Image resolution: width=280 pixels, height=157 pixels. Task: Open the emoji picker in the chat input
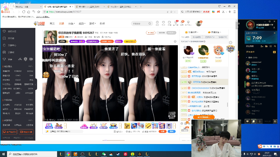(x=182, y=124)
